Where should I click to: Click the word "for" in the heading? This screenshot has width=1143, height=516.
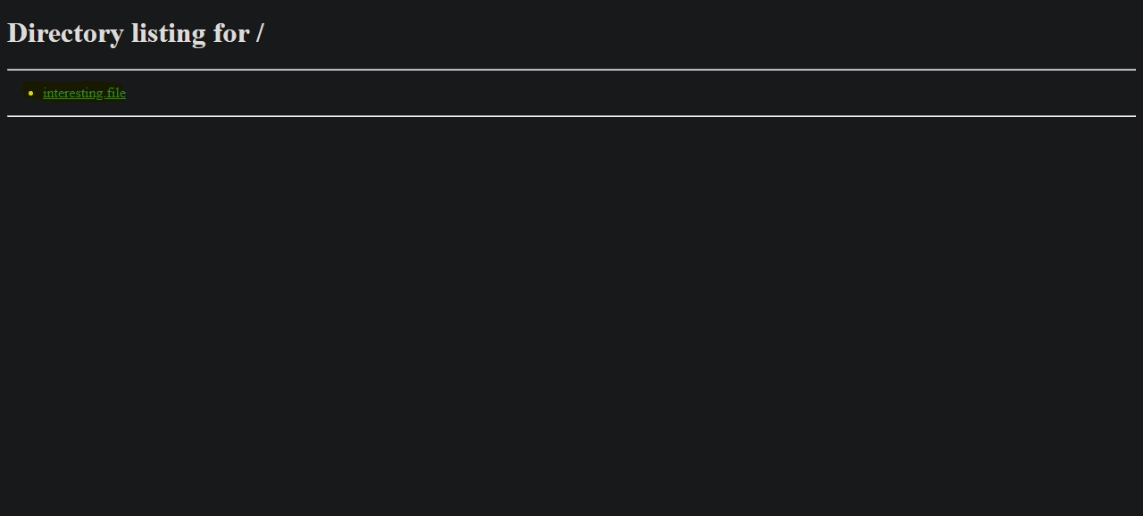click(230, 33)
